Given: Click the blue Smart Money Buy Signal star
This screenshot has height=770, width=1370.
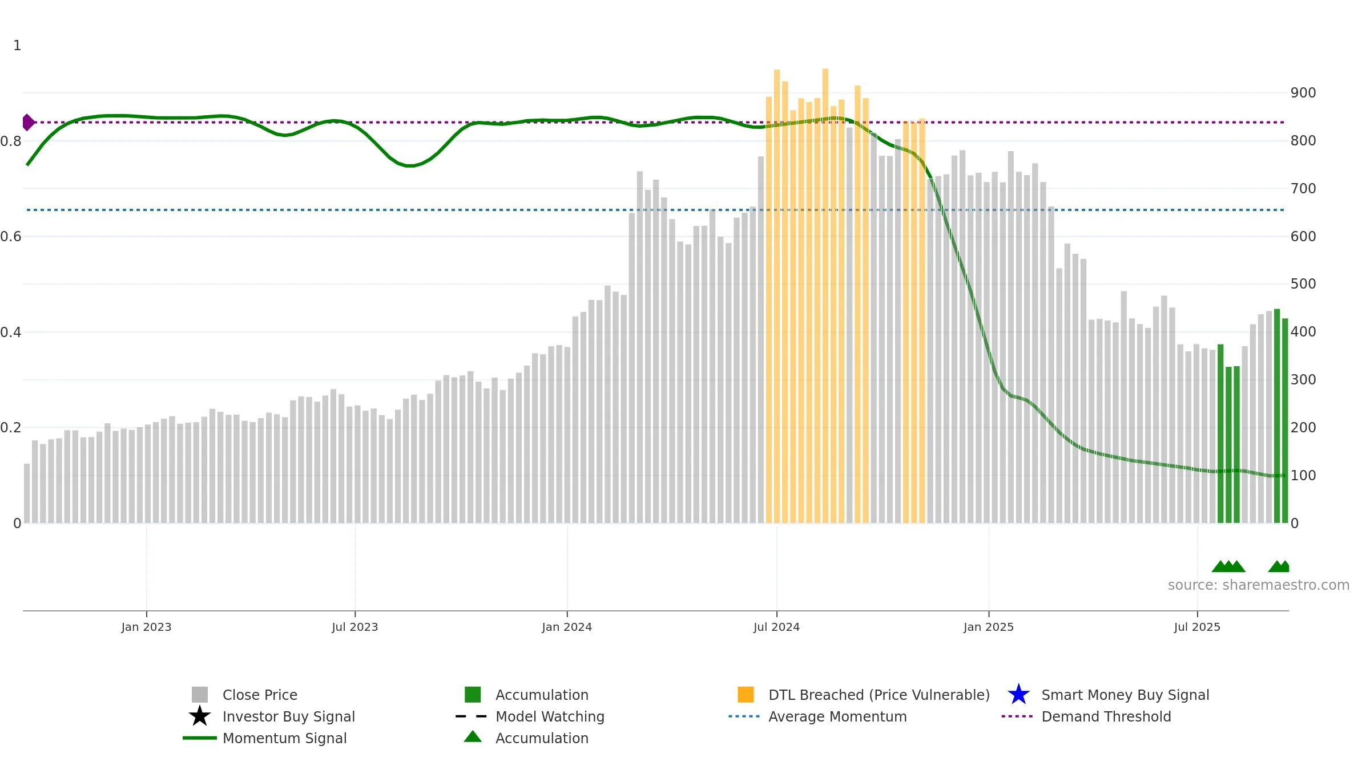Looking at the screenshot, I should (x=1018, y=695).
